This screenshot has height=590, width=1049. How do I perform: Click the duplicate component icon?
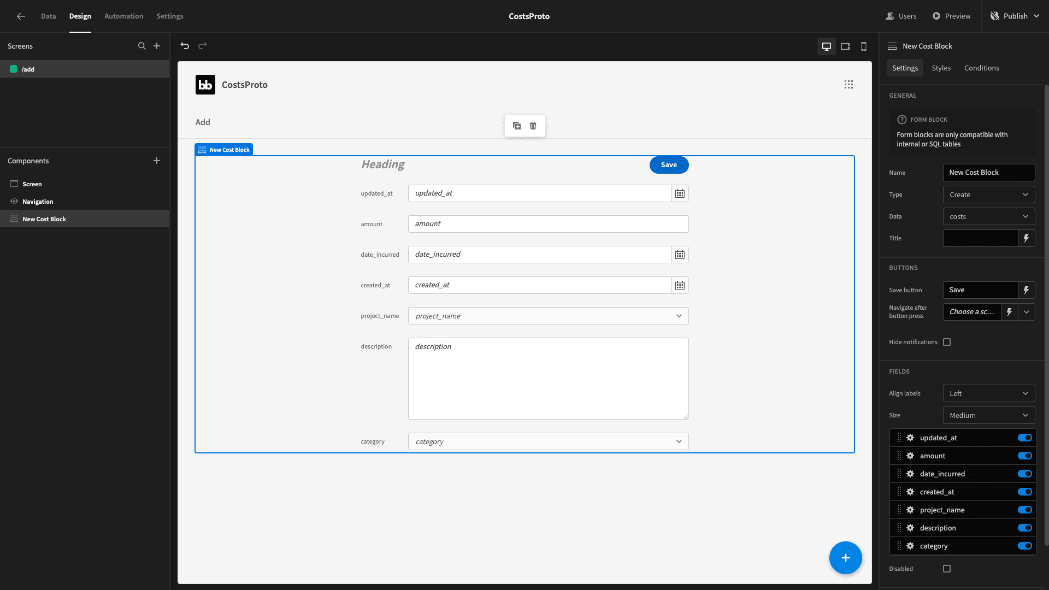(517, 126)
